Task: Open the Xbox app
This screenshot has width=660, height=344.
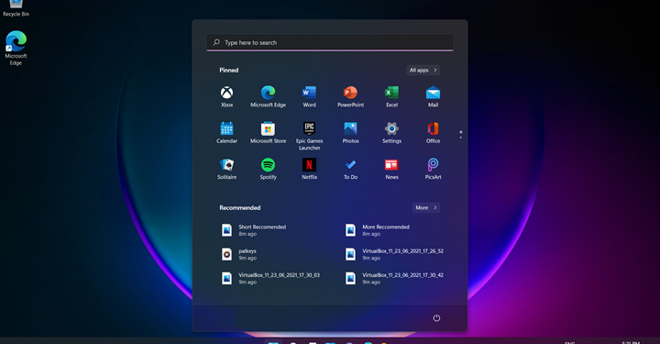Action: click(x=227, y=97)
